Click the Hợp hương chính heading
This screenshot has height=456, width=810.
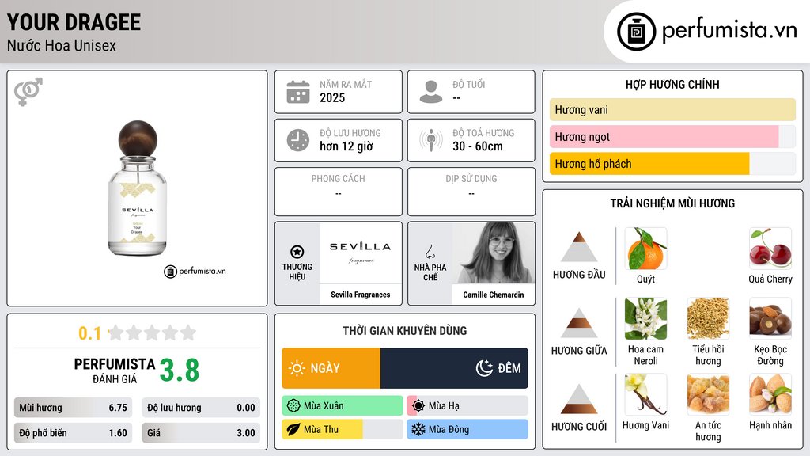(x=672, y=84)
